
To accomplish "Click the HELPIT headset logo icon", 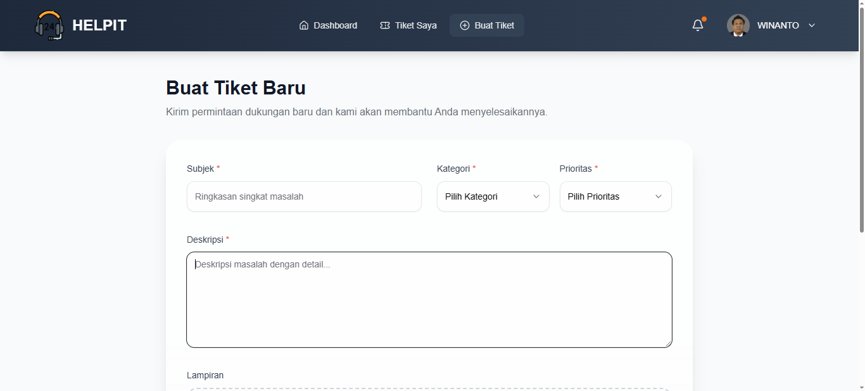I will (x=51, y=25).
